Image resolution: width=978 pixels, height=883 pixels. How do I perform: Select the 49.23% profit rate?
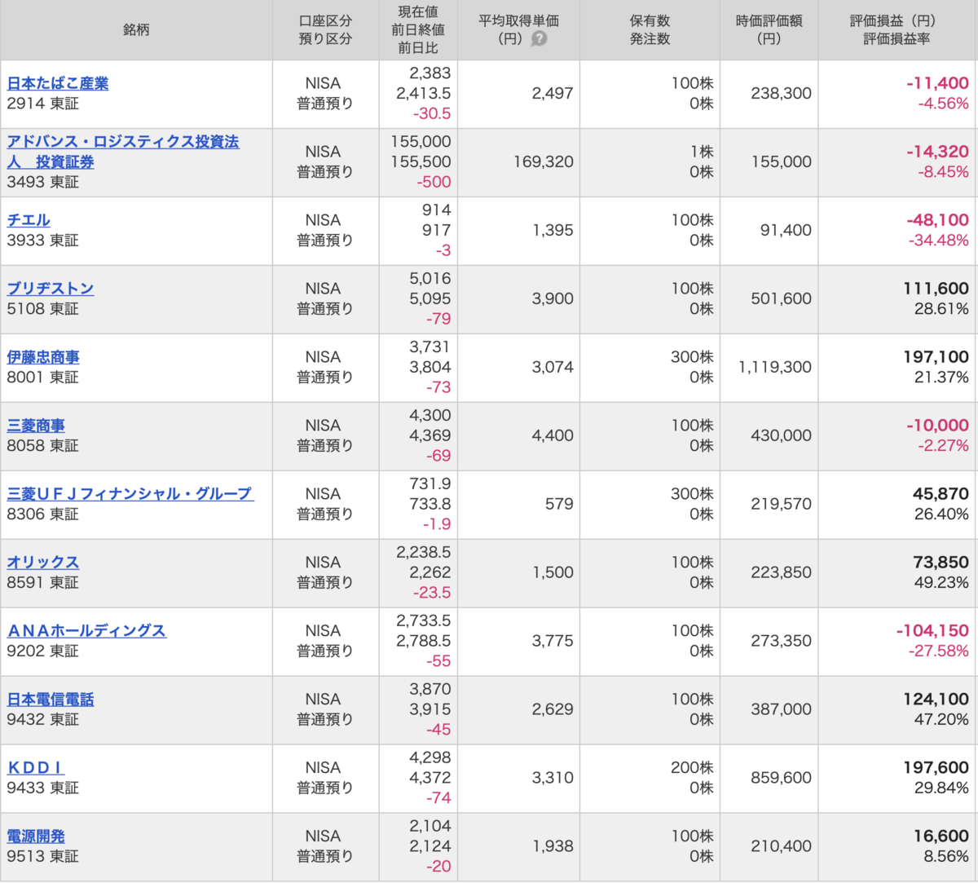click(941, 583)
